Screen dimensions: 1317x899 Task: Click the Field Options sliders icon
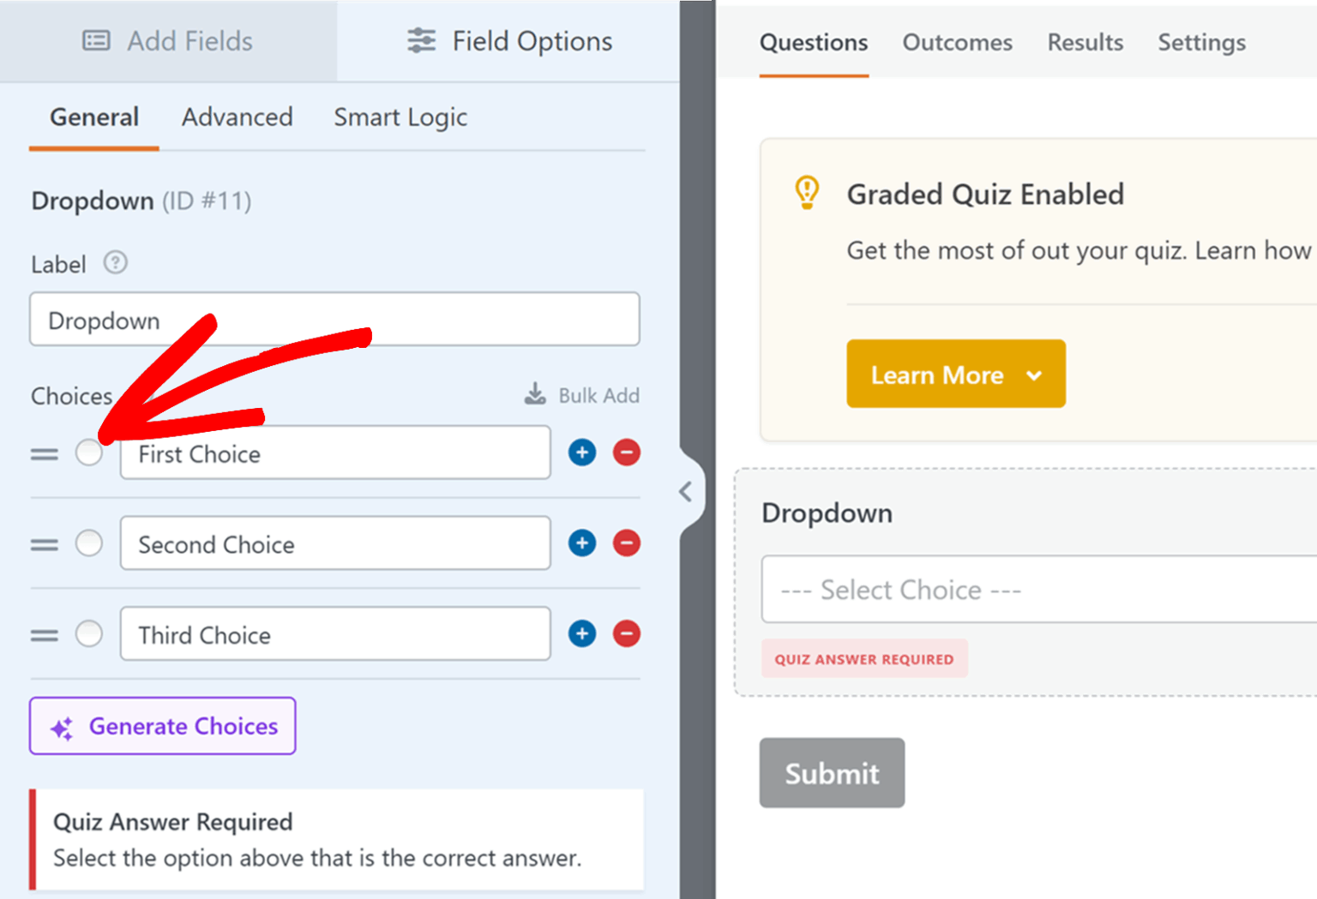[x=421, y=40]
